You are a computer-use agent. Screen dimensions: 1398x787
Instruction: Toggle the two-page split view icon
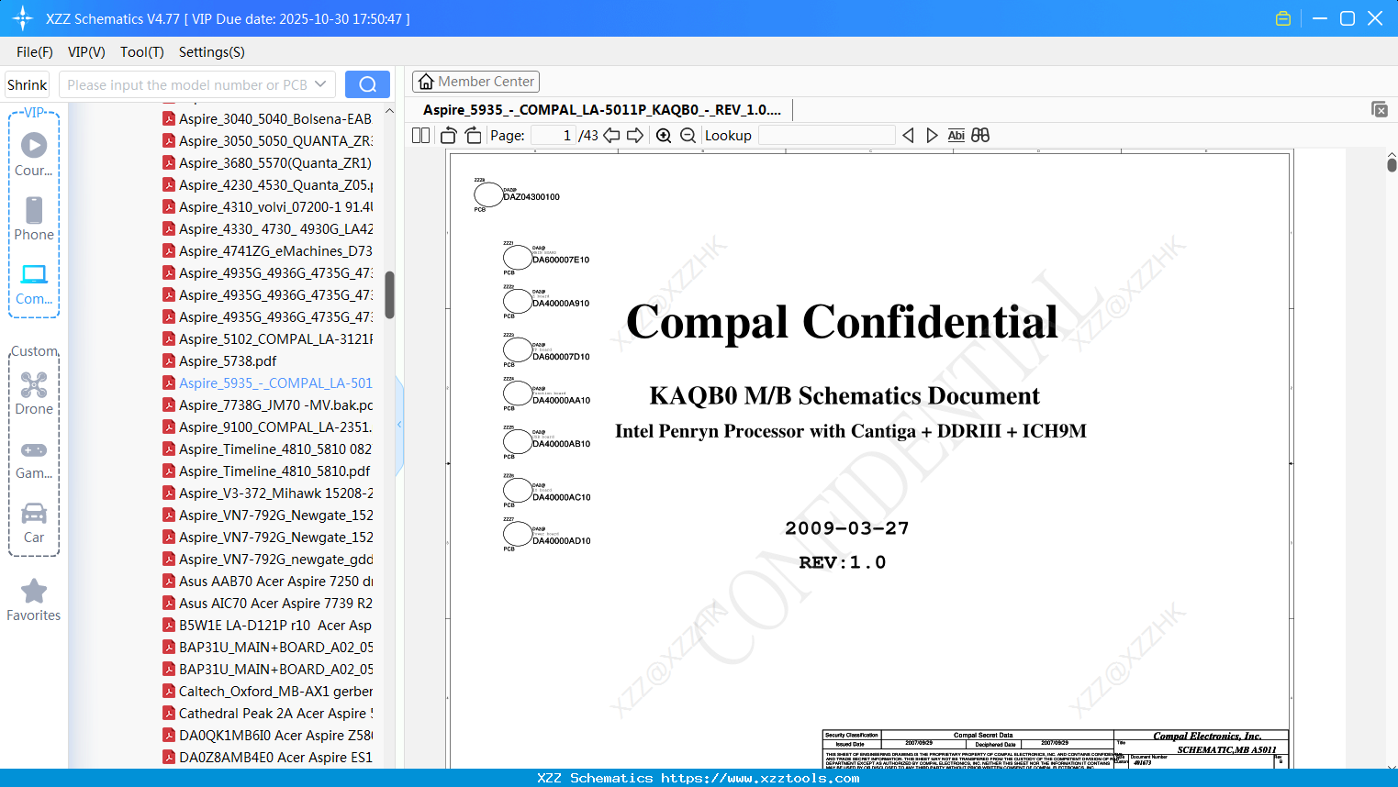click(420, 135)
